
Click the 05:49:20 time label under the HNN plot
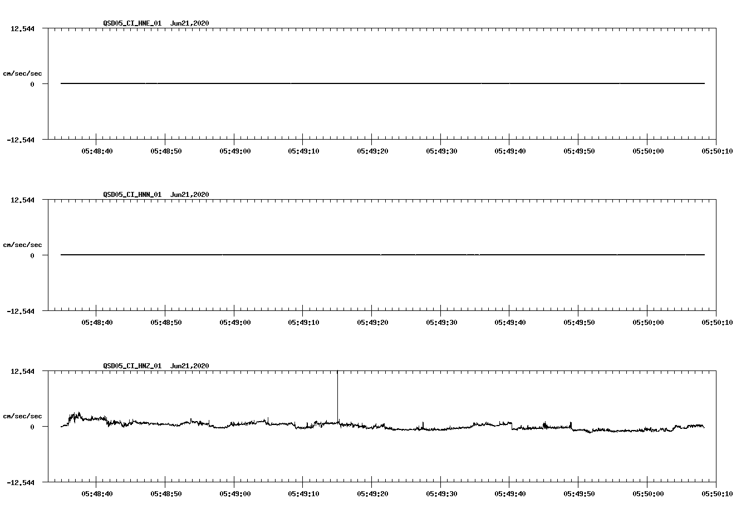372,322
